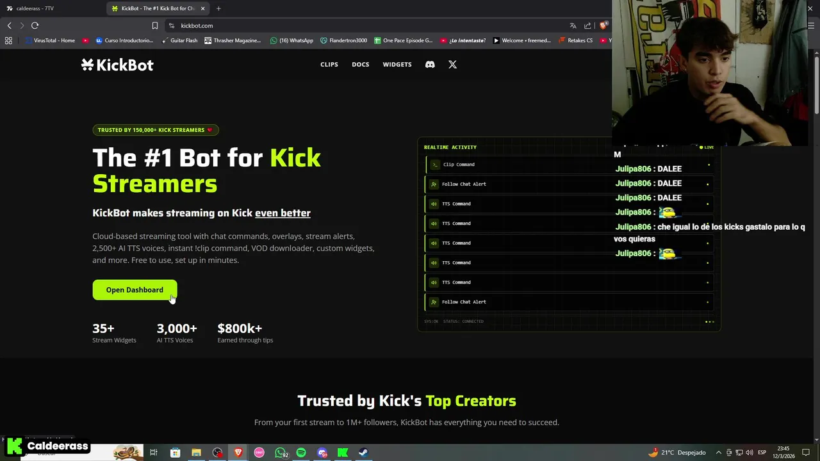820x461 pixels.
Task: Open One Pace Episode bookmark
Action: click(404, 40)
